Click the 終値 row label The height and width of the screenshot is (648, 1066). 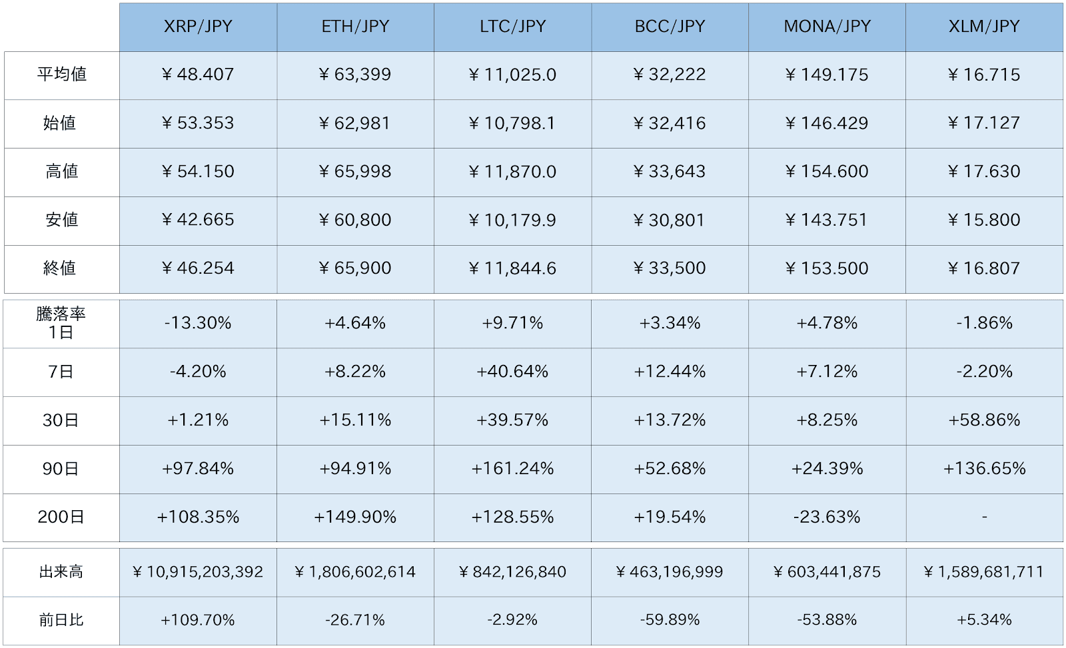tap(61, 268)
